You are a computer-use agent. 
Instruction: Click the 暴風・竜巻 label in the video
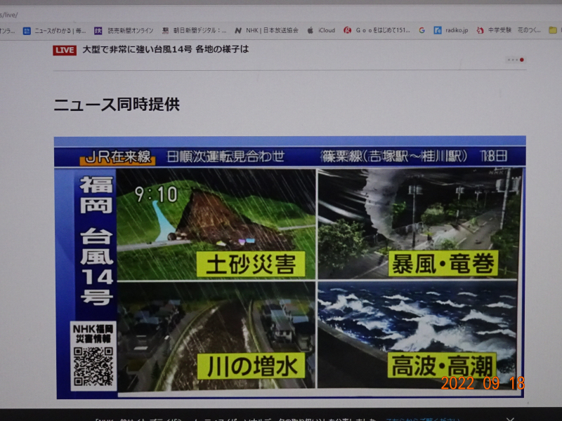(443, 264)
